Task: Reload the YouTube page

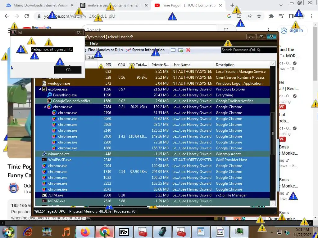Action: [x=27, y=16]
